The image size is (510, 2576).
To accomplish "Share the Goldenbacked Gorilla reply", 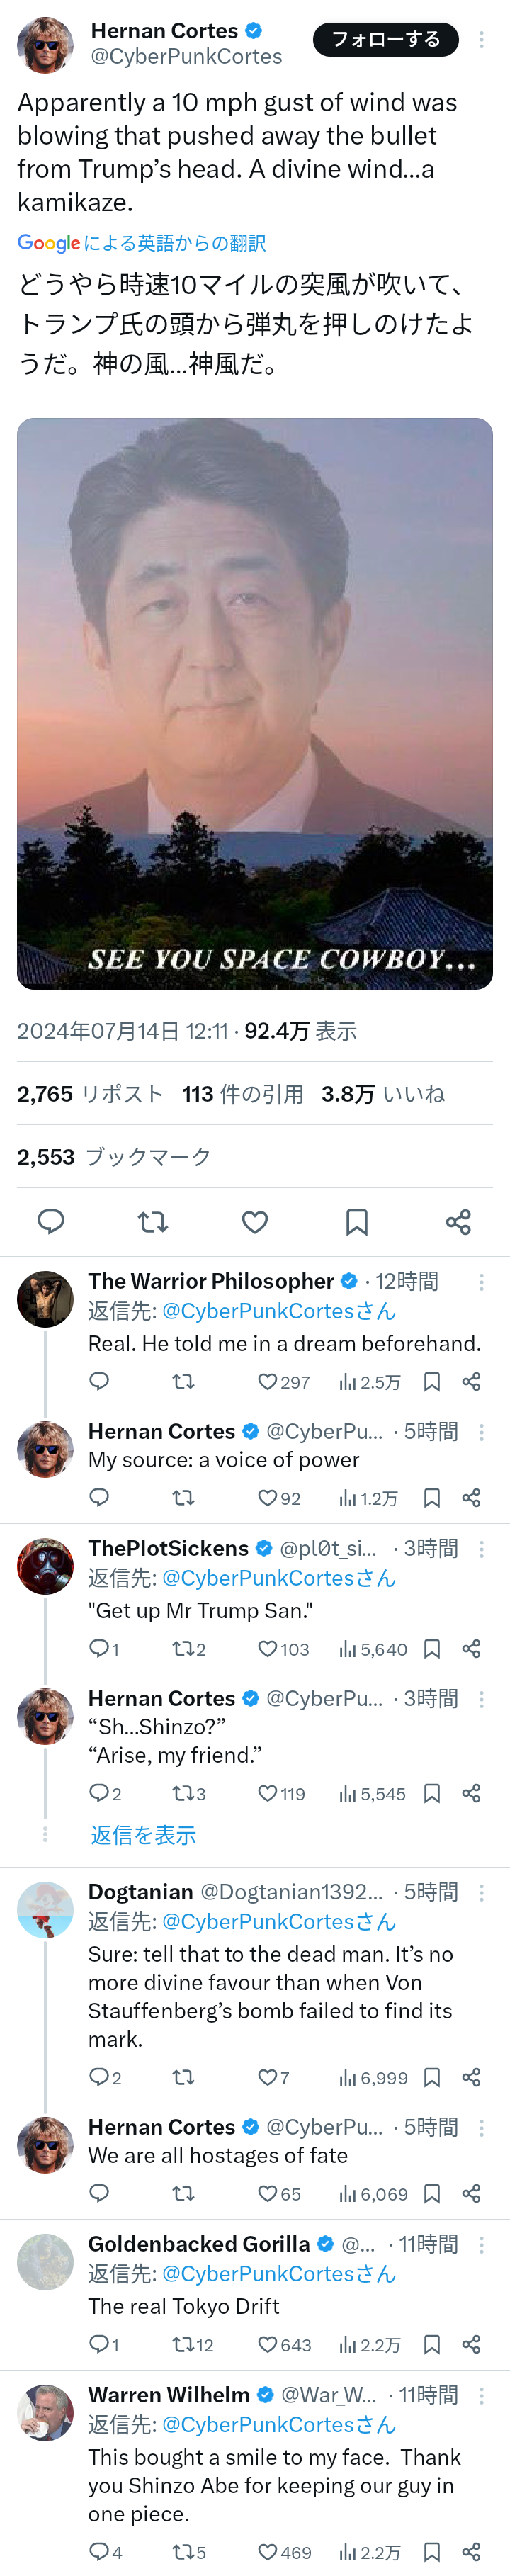I will tap(471, 2344).
